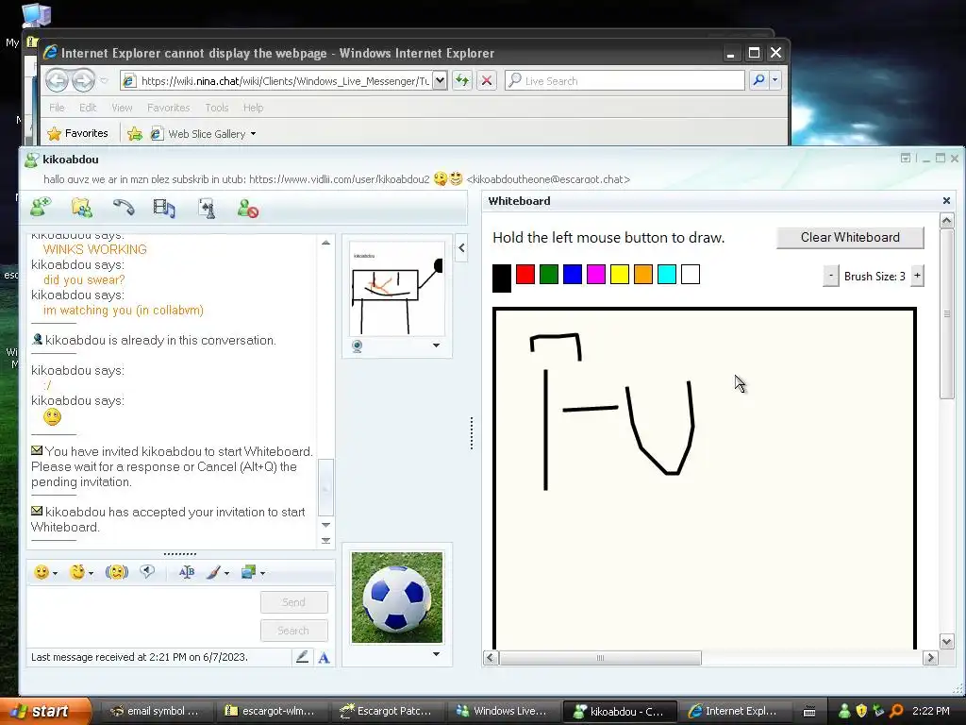Open Messenger's green person tray icon
966x725 pixels.
(844, 711)
